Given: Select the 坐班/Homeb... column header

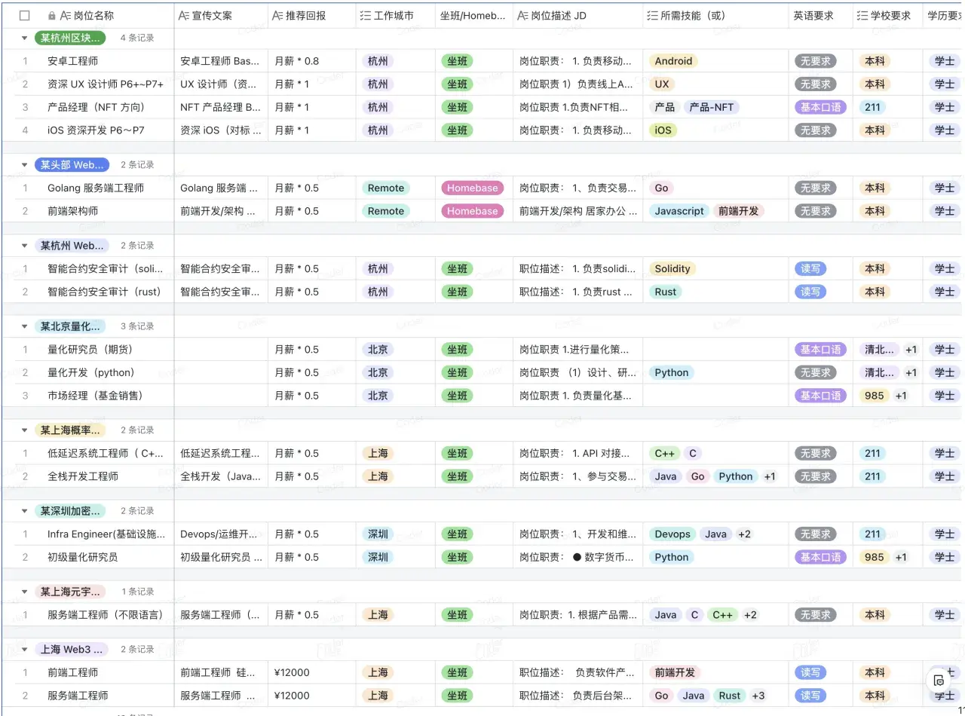Looking at the screenshot, I should pos(473,15).
